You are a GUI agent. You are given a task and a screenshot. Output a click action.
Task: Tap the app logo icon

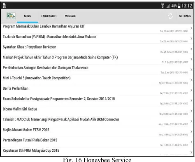point(11,16)
